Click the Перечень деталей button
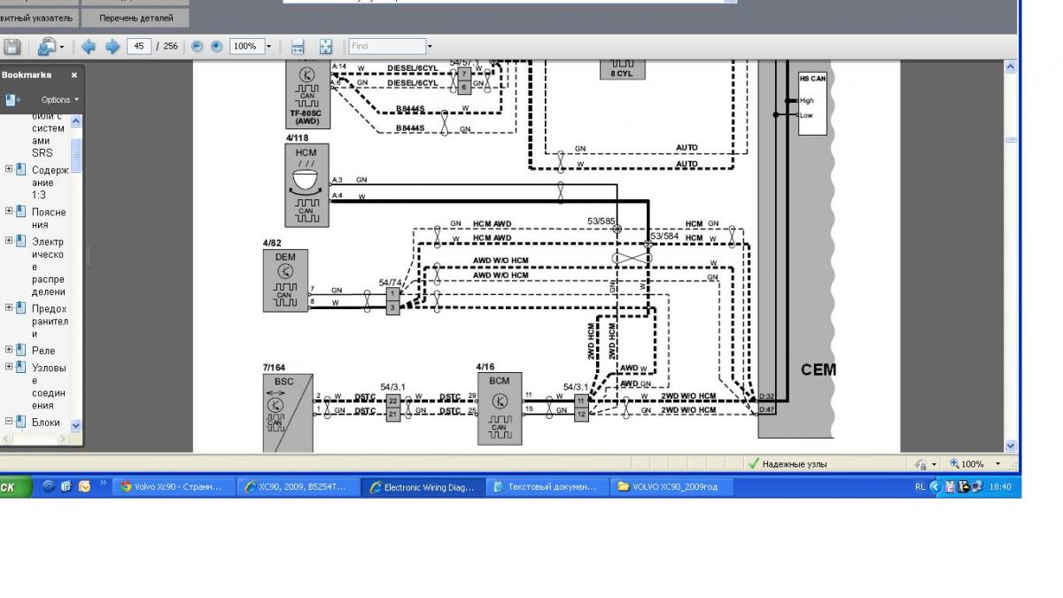The height and width of the screenshot is (598, 1063). coord(136,18)
